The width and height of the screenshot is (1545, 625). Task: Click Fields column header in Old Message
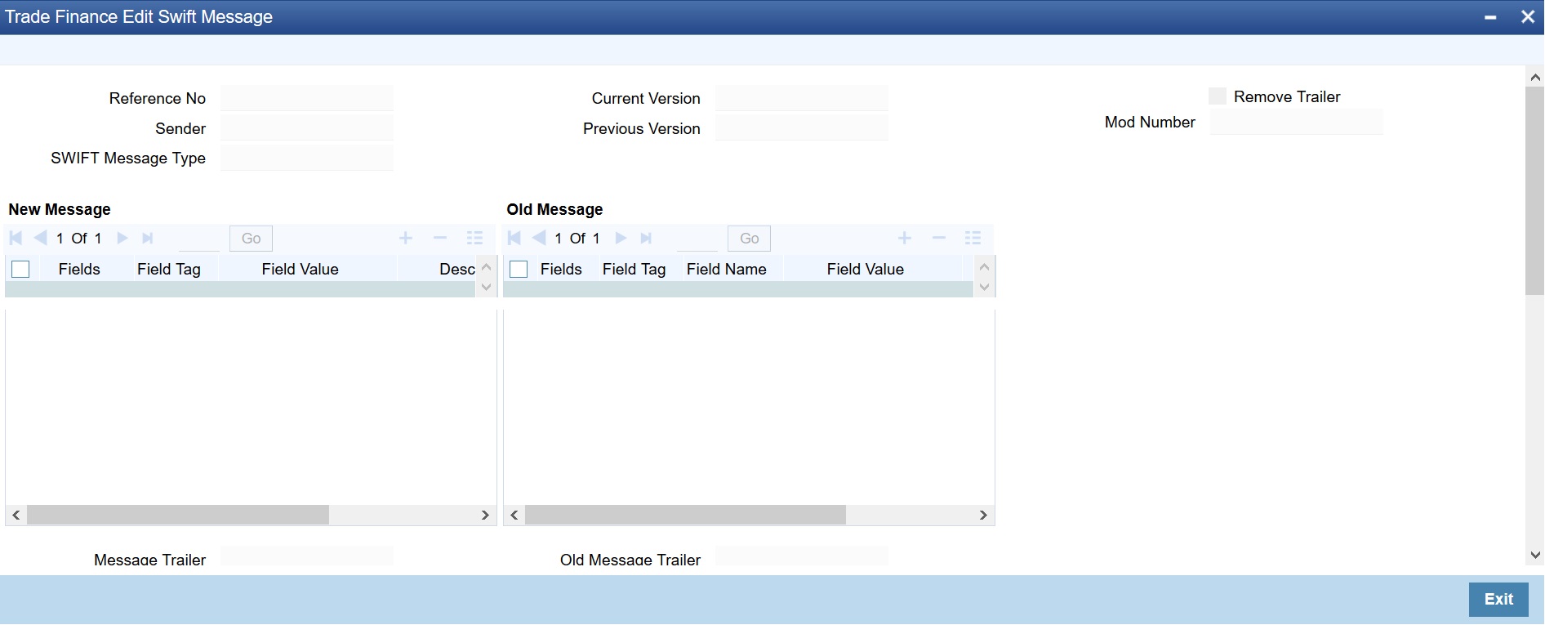(x=561, y=270)
